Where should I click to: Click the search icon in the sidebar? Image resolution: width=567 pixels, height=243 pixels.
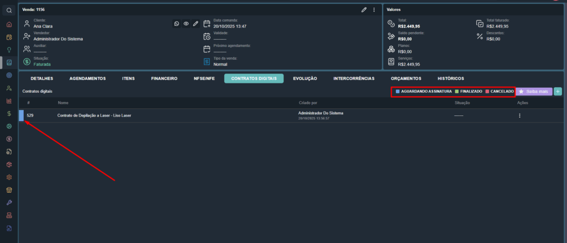point(9,10)
